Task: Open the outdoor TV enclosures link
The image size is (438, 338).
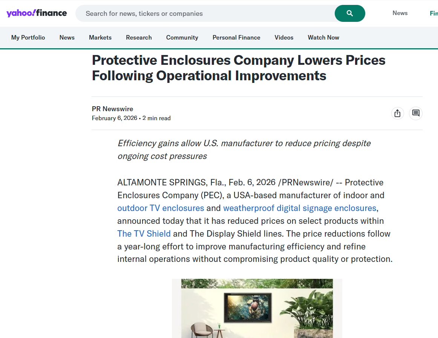Action: click(161, 208)
